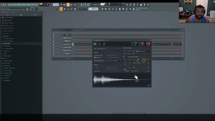
Task: Click the Play button in the transport
Action: click(44, 5)
